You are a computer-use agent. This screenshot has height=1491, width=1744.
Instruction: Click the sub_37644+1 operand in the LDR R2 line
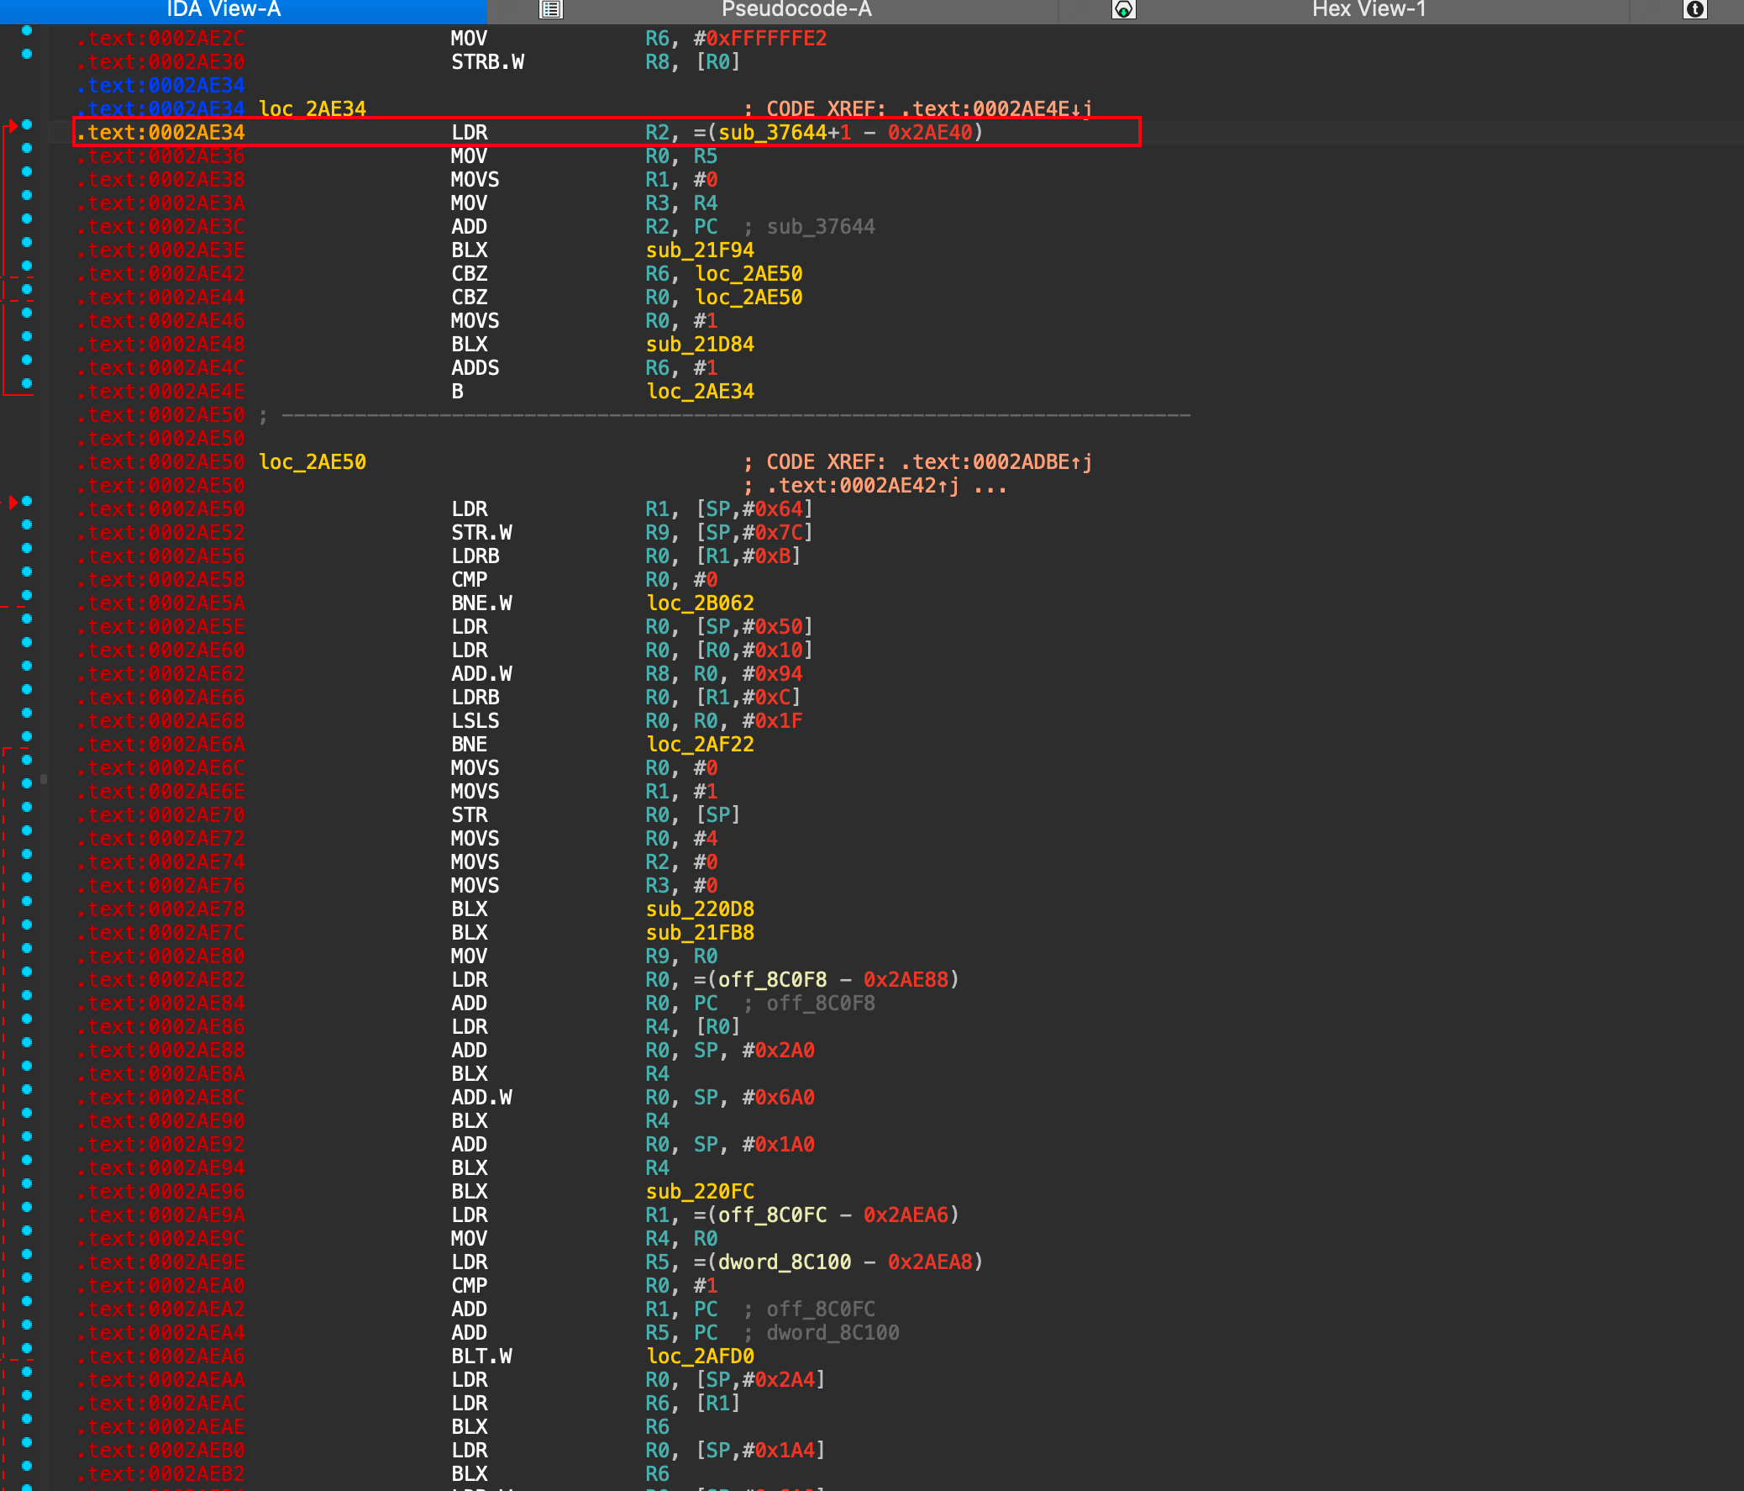(785, 132)
